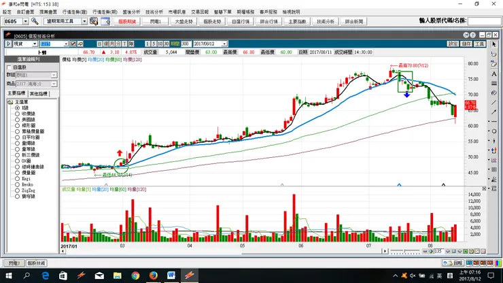
Task: Open the date 2017/08/12 dropdown
Action: pos(224,44)
